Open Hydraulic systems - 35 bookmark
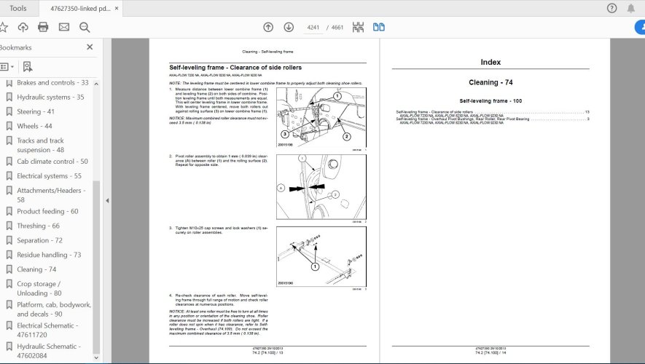645x364 pixels. tap(50, 97)
